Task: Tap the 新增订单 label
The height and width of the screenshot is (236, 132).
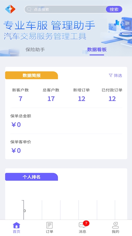Action: 82,90
